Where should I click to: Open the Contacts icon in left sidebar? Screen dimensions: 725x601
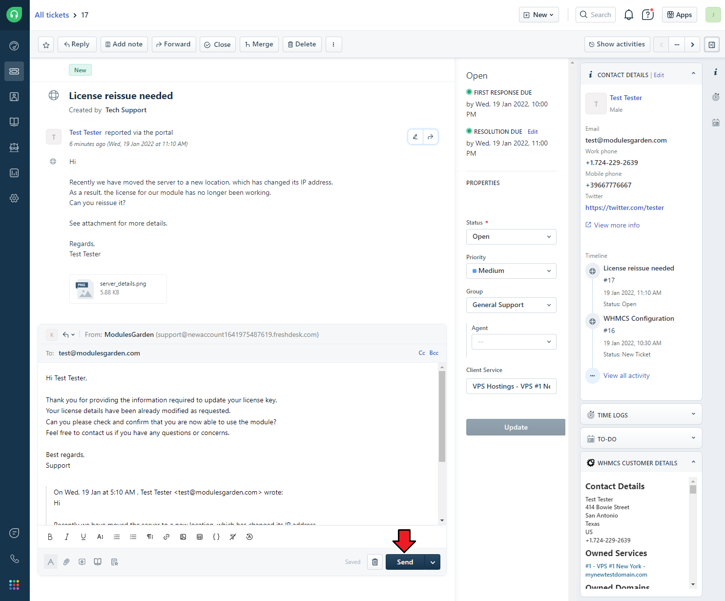(x=14, y=97)
